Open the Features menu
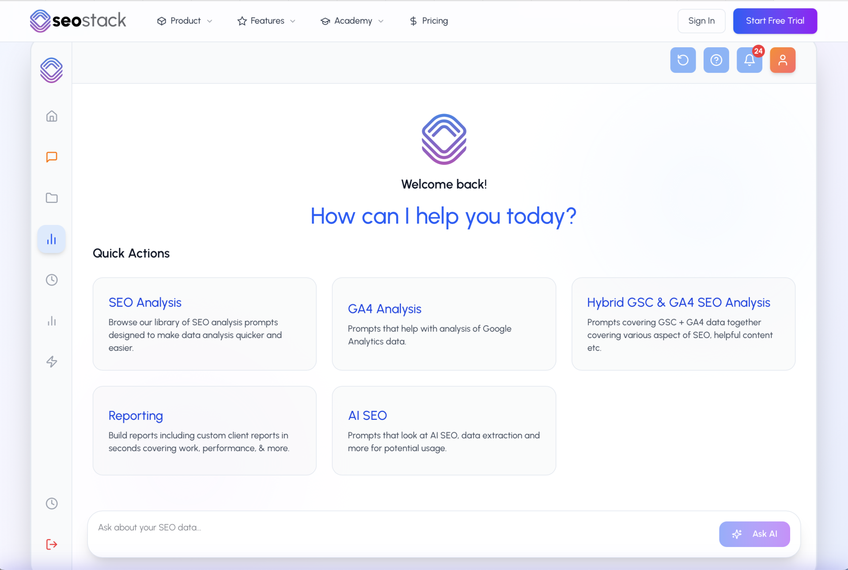Screen dimensions: 848x570 tap(266, 21)
